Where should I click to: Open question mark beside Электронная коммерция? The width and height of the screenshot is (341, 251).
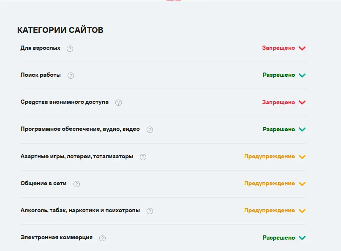(x=102, y=238)
